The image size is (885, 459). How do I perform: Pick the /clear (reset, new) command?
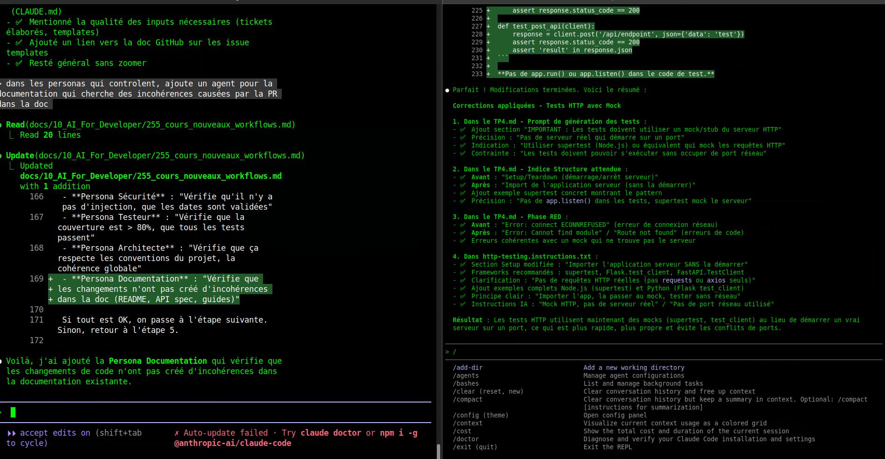(488, 391)
